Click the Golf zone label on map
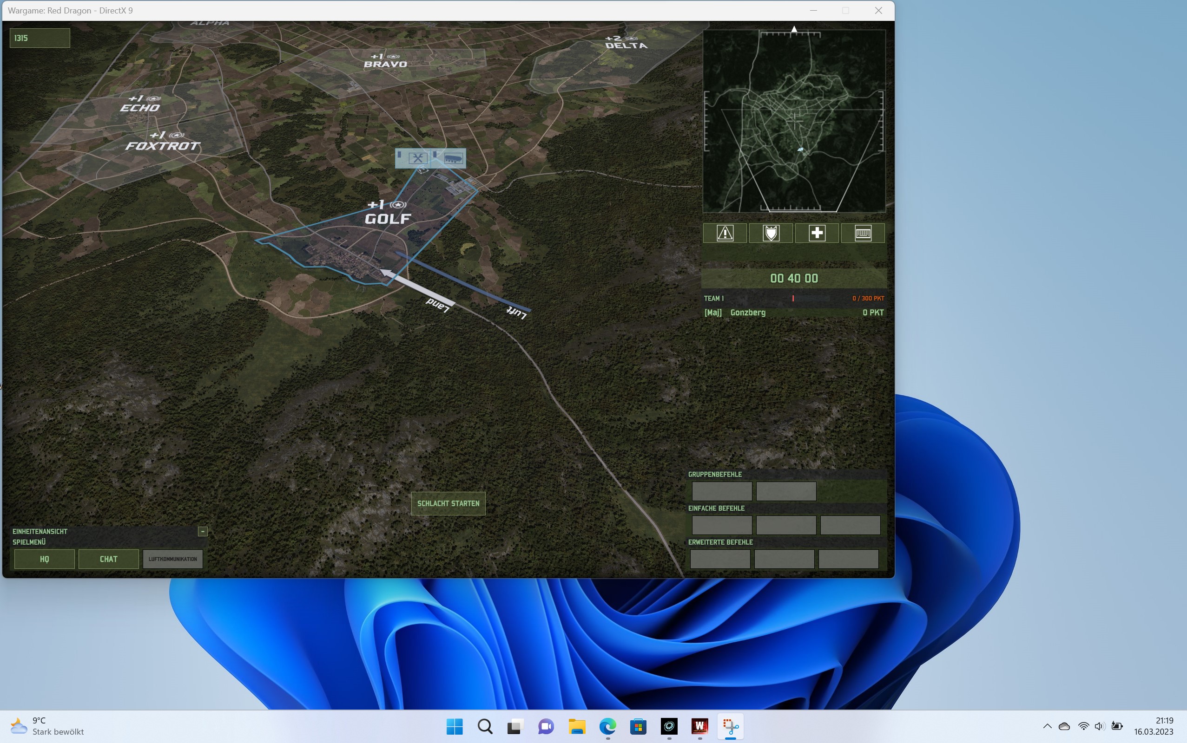 [388, 218]
